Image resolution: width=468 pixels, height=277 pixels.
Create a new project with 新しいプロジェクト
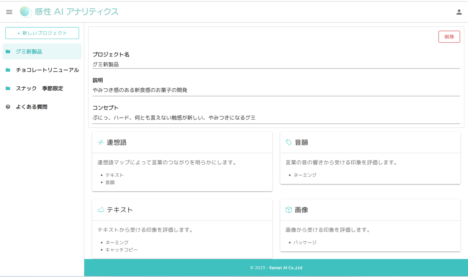42,33
